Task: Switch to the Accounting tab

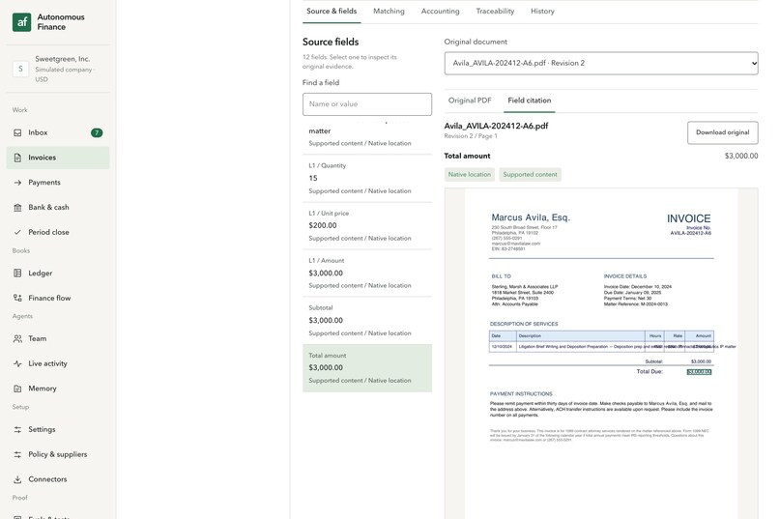Action: [440, 11]
